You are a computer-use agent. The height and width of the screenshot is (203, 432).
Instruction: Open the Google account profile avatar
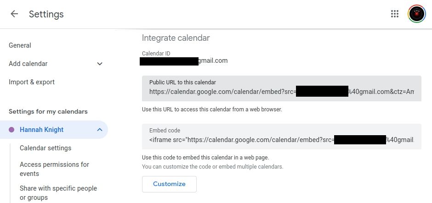[x=417, y=14]
